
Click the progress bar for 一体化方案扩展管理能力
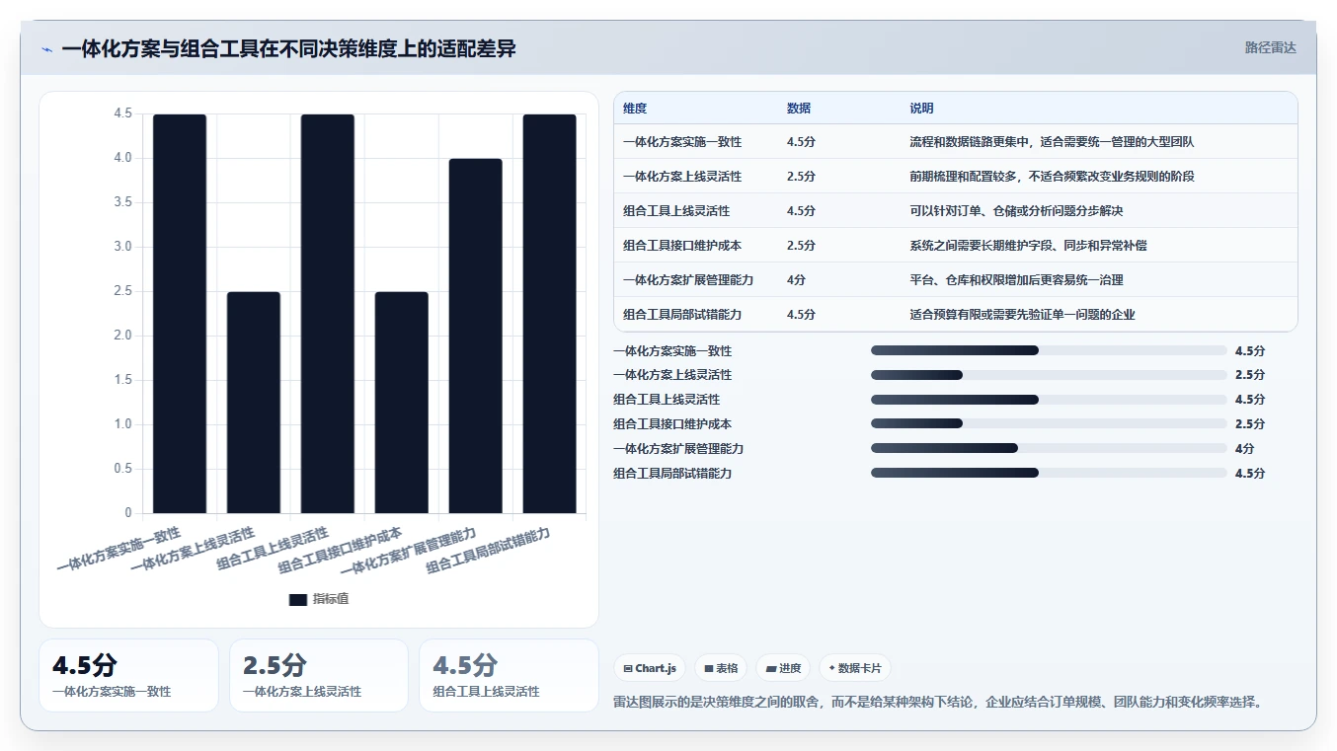(1049, 448)
